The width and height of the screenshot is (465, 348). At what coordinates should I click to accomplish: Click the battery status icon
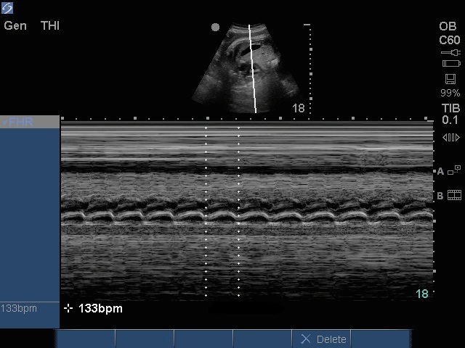tap(450, 64)
